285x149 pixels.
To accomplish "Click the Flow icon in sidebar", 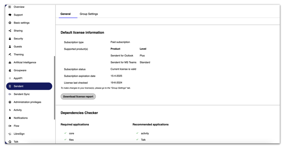I will tap(10, 126).
